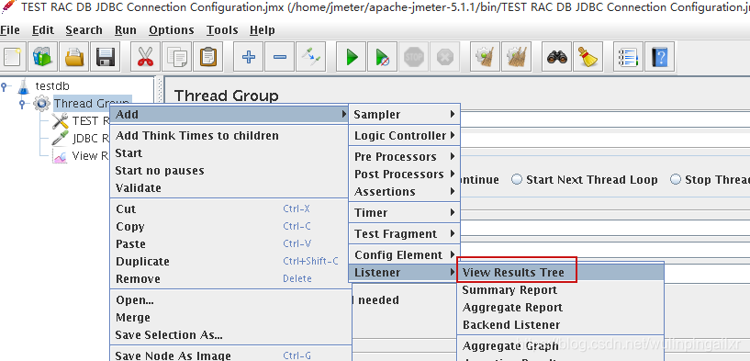Viewport: 750px width, 361px height.
Task: Select the Start Next Thread Loop radio button
Action: click(517, 179)
